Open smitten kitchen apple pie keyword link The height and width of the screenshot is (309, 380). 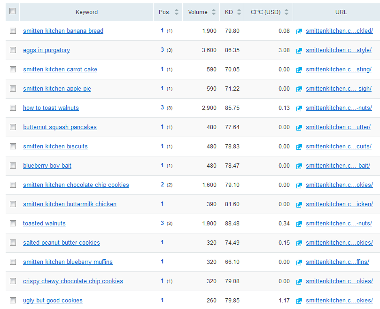click(57, 89)
